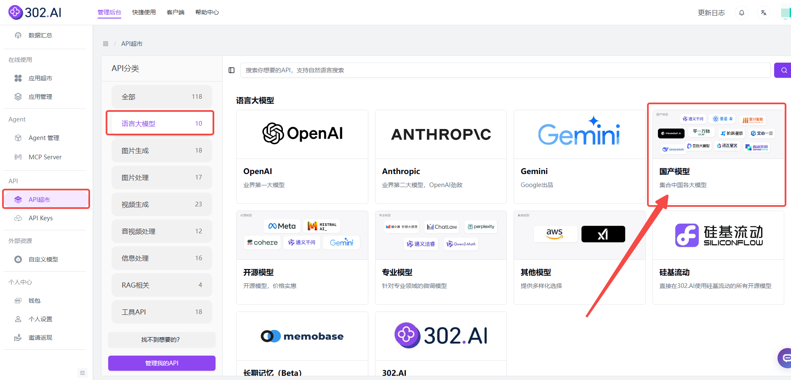Click the 应用超市 sidebar icon
This screenshot has height=380, width=791.
[x=18, y=78]
